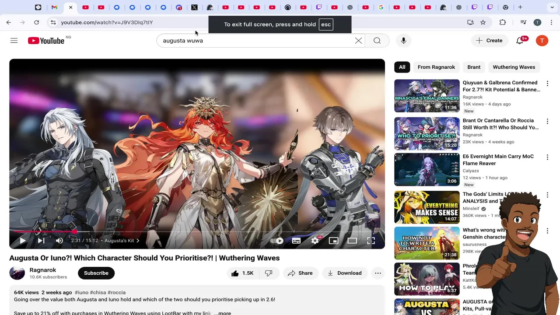Open browser extensions puzzle icon

(x=503, y=22)
